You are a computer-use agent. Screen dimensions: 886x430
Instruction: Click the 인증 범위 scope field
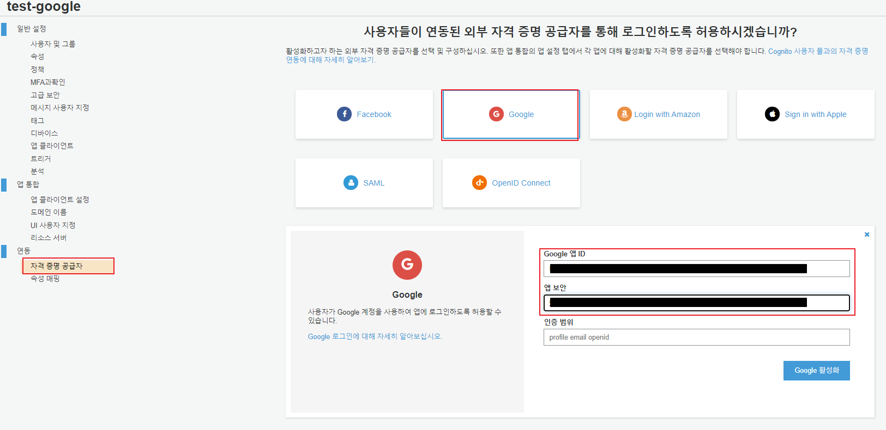tap(697, 337)
